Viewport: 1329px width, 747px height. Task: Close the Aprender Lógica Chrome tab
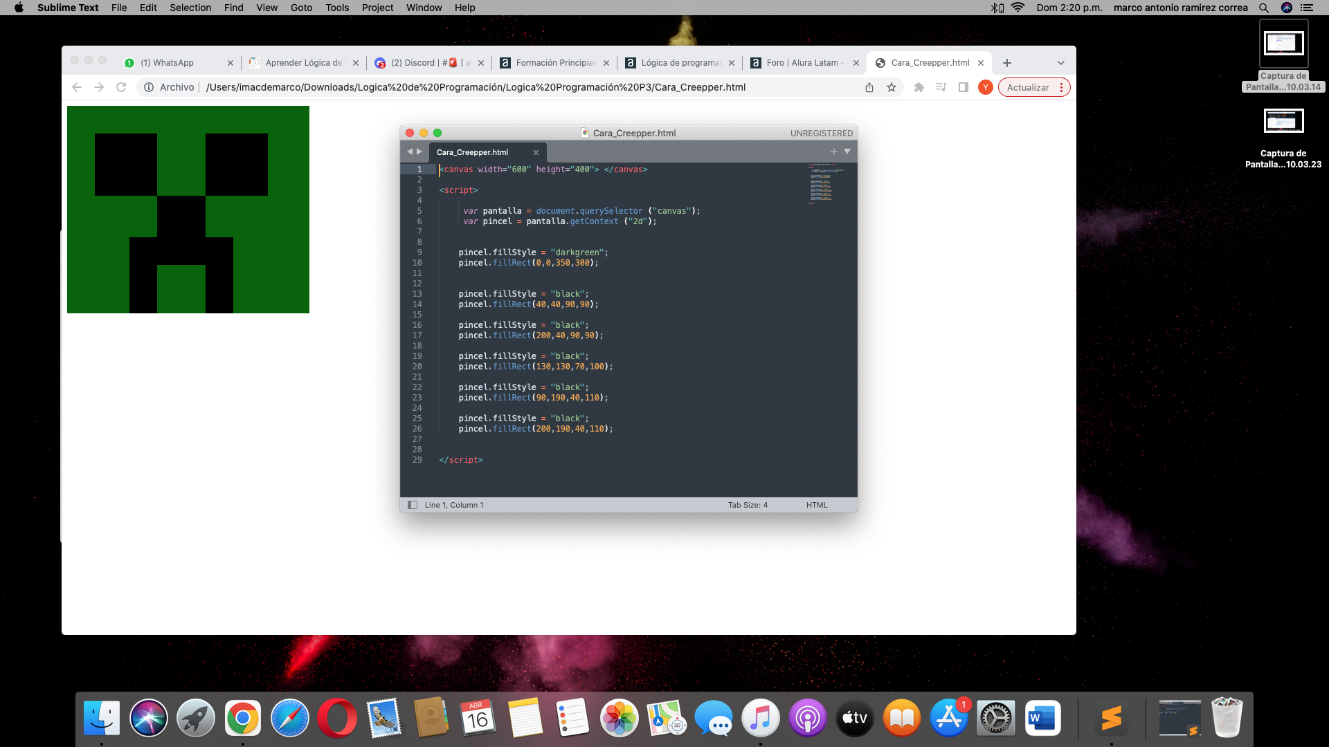pos(356,63)
